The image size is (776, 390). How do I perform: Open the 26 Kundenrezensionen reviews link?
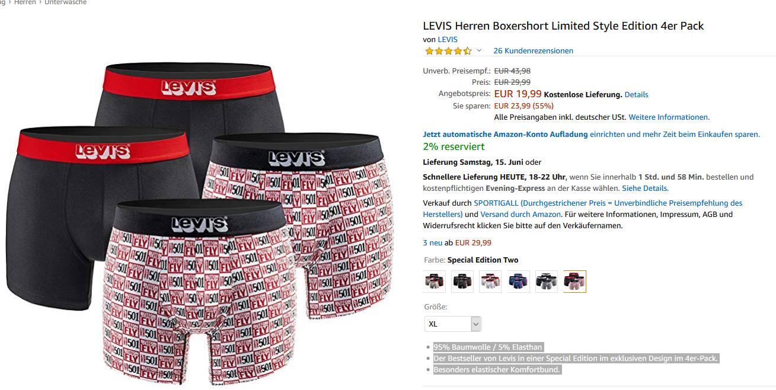click(x=533, y=51)
